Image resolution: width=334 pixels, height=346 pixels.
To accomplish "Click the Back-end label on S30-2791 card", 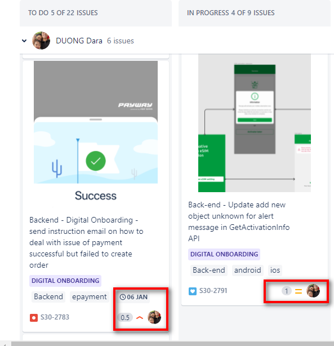I will [x=209, y=270].
